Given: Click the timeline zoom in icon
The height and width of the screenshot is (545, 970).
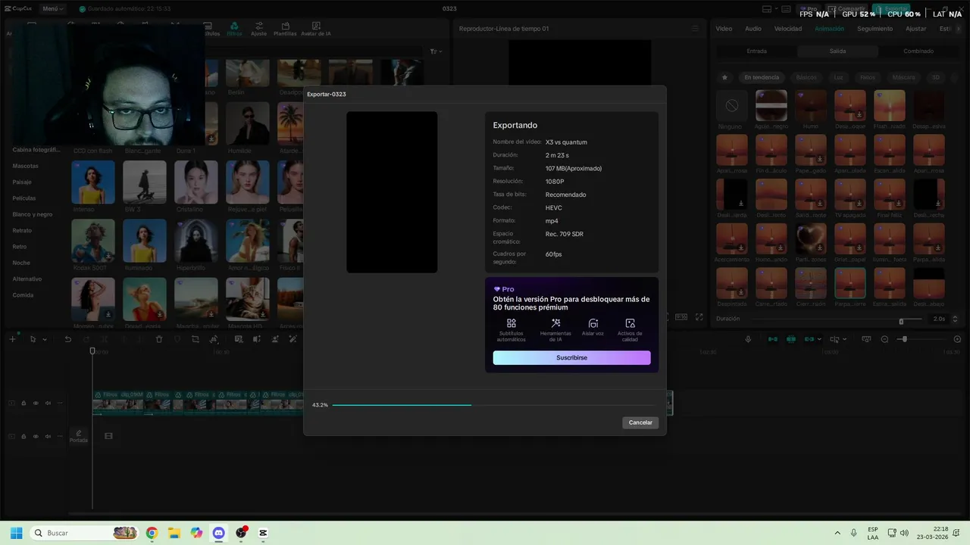Looking at the screenshot, I should pos(957,339).
